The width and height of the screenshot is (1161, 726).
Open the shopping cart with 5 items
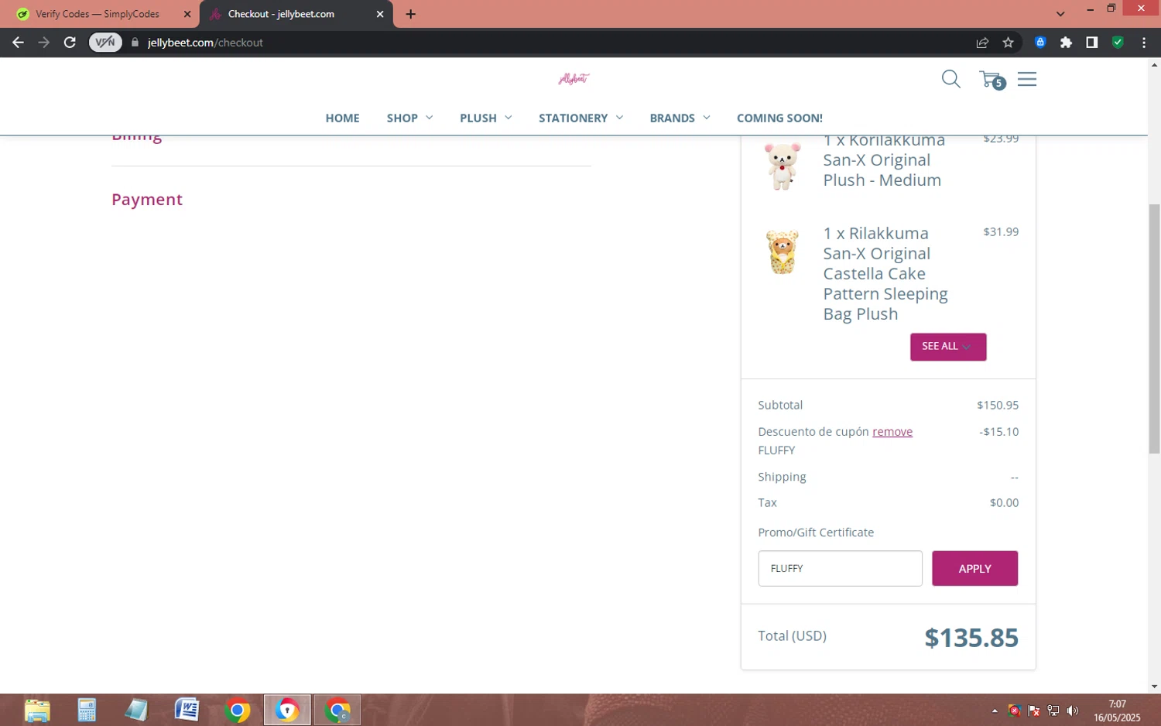pyautogui.click(x=991, y=79)
